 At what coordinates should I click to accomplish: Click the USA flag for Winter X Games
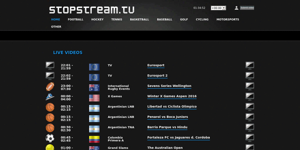tap(94, 98)
